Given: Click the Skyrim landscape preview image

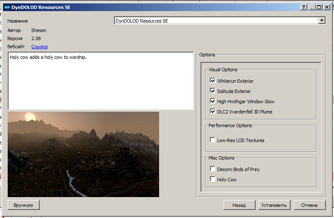Looking at the screenshot, I should 83,154.
